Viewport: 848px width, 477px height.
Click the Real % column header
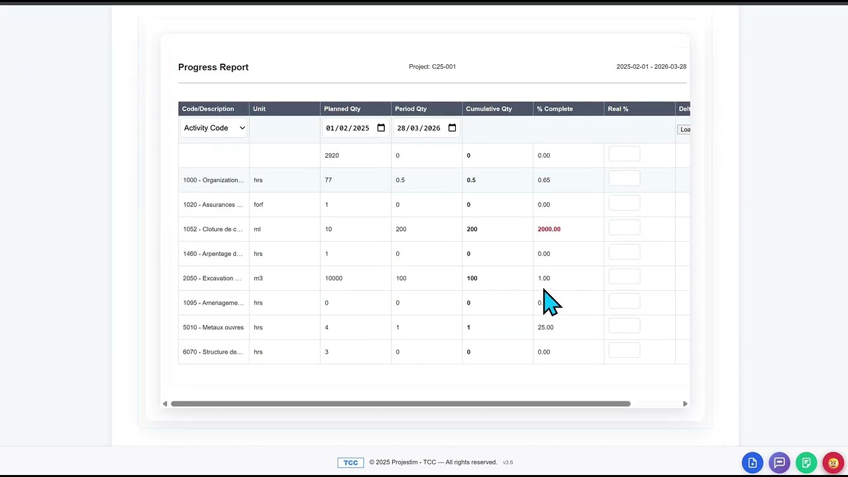[x=639, y=109]
